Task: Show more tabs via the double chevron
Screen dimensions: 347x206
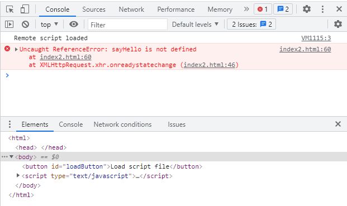Action: point(246,9)
